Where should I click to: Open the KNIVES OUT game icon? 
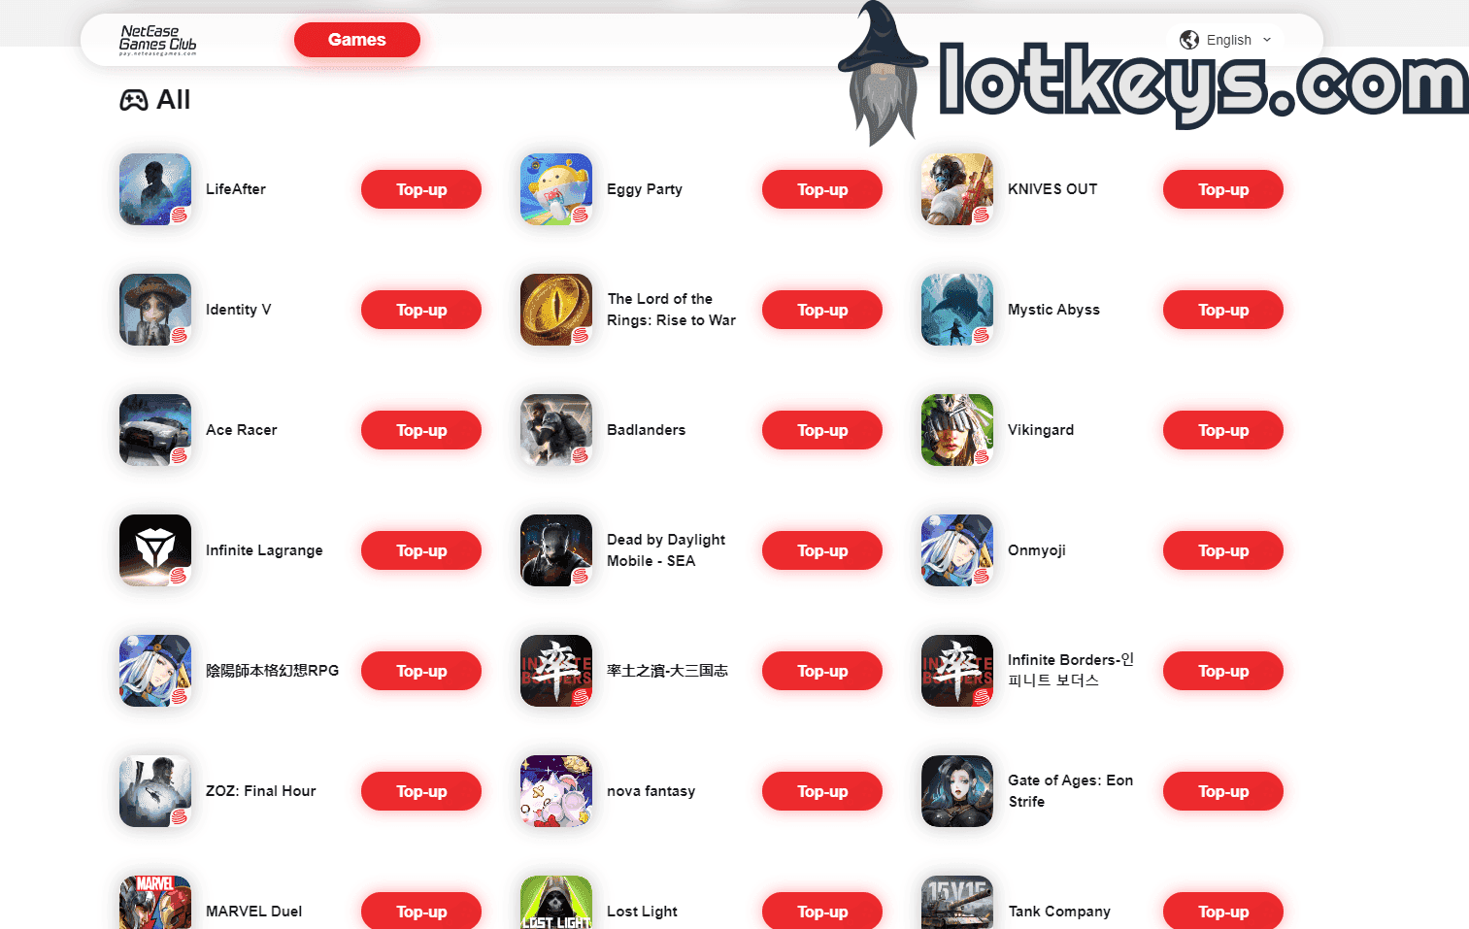point(957,189)
